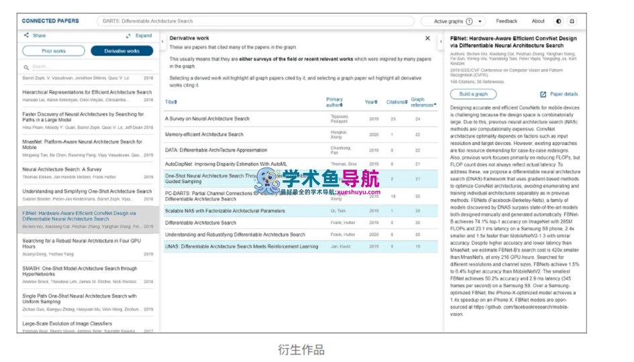Close the Derivative work panel

pos(428,39)
